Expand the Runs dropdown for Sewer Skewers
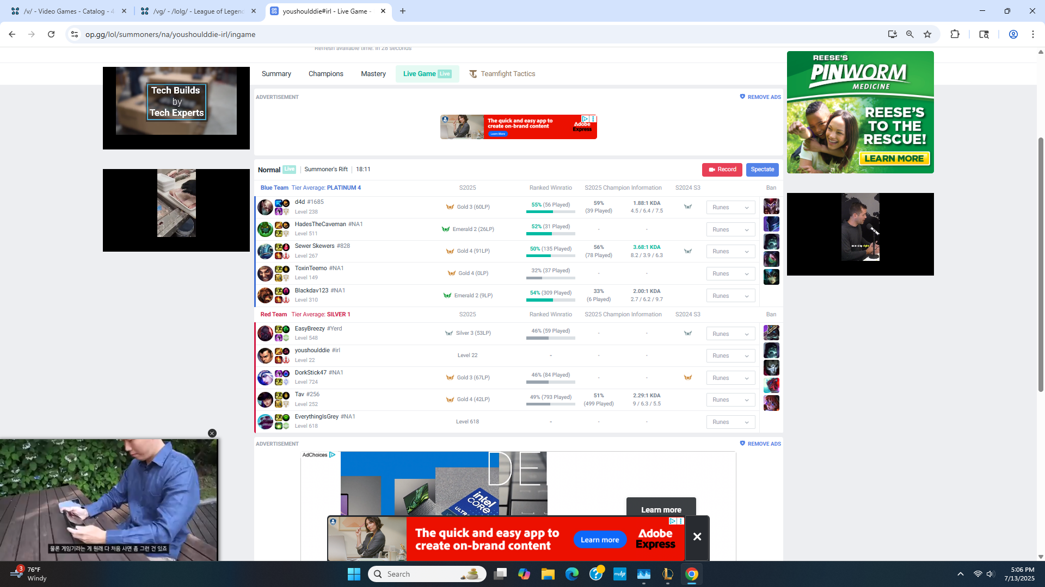 pos(730,252)
